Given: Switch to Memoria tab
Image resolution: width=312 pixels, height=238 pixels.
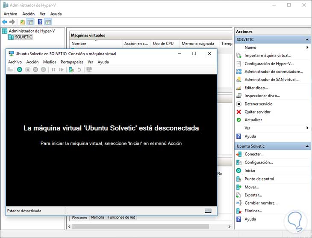Looking at the screenshot, I should [97, 217].
